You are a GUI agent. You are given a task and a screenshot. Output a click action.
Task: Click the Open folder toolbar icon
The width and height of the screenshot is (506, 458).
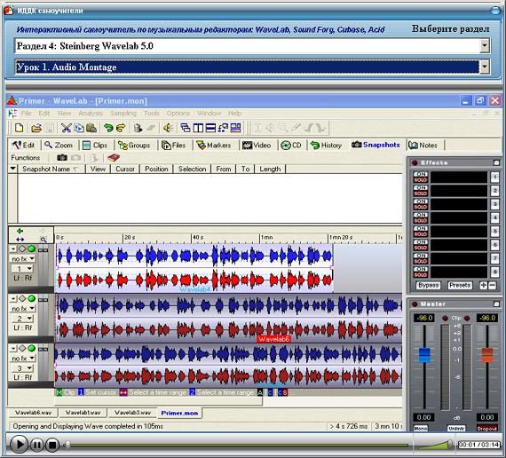click(x=36, y=128)
